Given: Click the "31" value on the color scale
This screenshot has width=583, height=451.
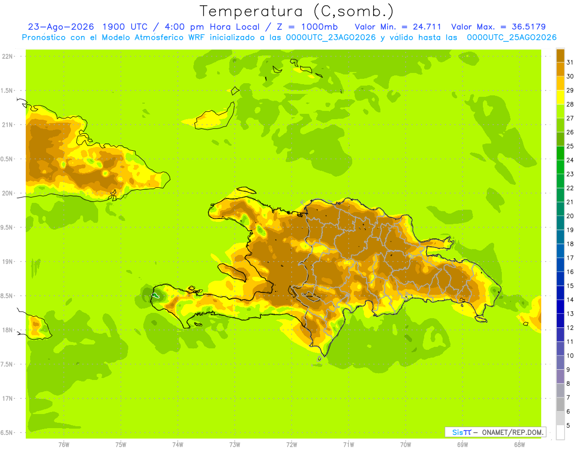Looking at the screenshot, I should (x=570, y=62).
